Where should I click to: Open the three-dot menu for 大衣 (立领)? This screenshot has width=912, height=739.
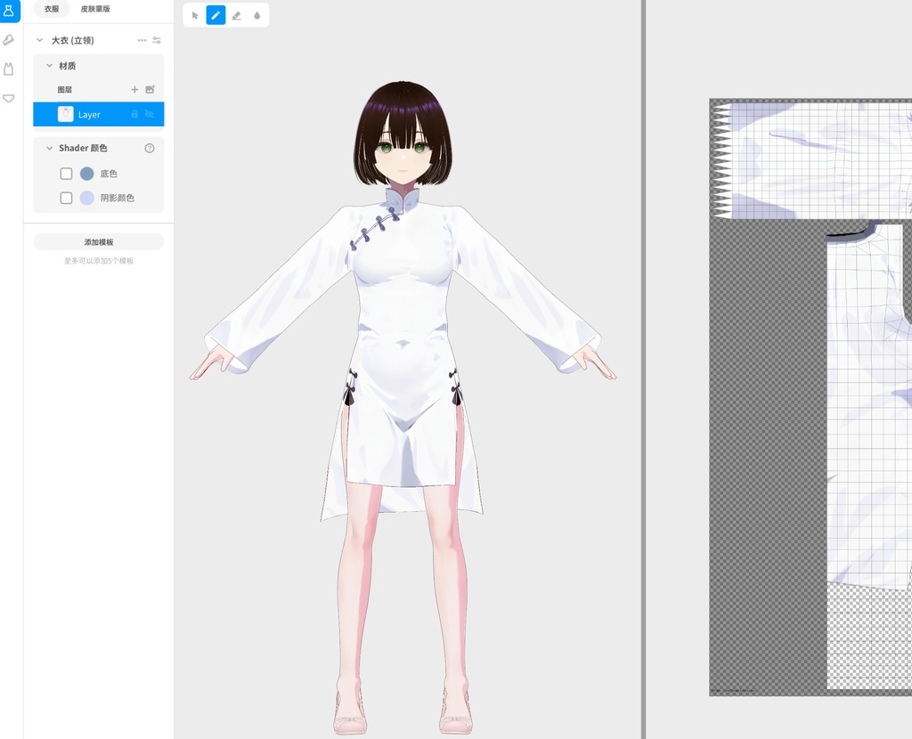pos(141,40)
